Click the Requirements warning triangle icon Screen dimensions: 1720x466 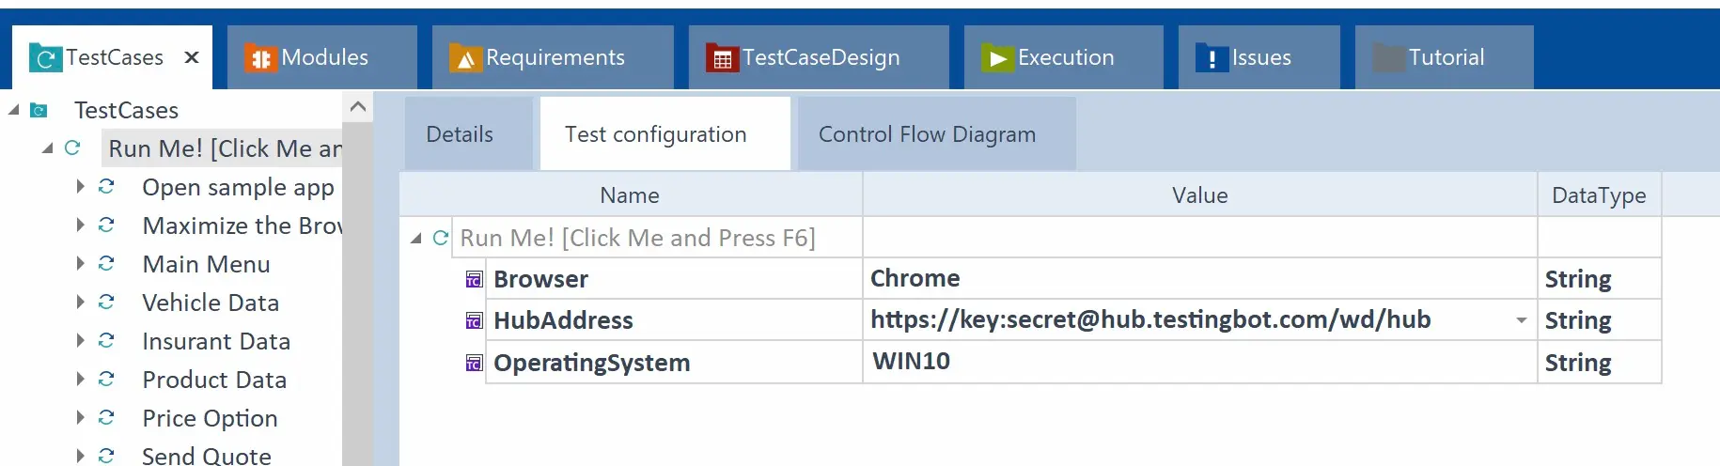coord(464,58)
